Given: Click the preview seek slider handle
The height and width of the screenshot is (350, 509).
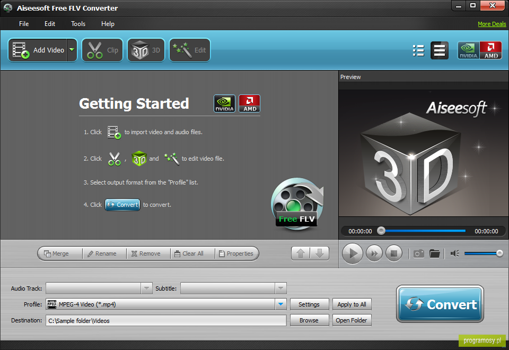Looking at the screenshot, I should [x=381, y=231].
